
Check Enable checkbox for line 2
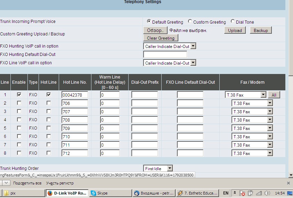point(19,103)
